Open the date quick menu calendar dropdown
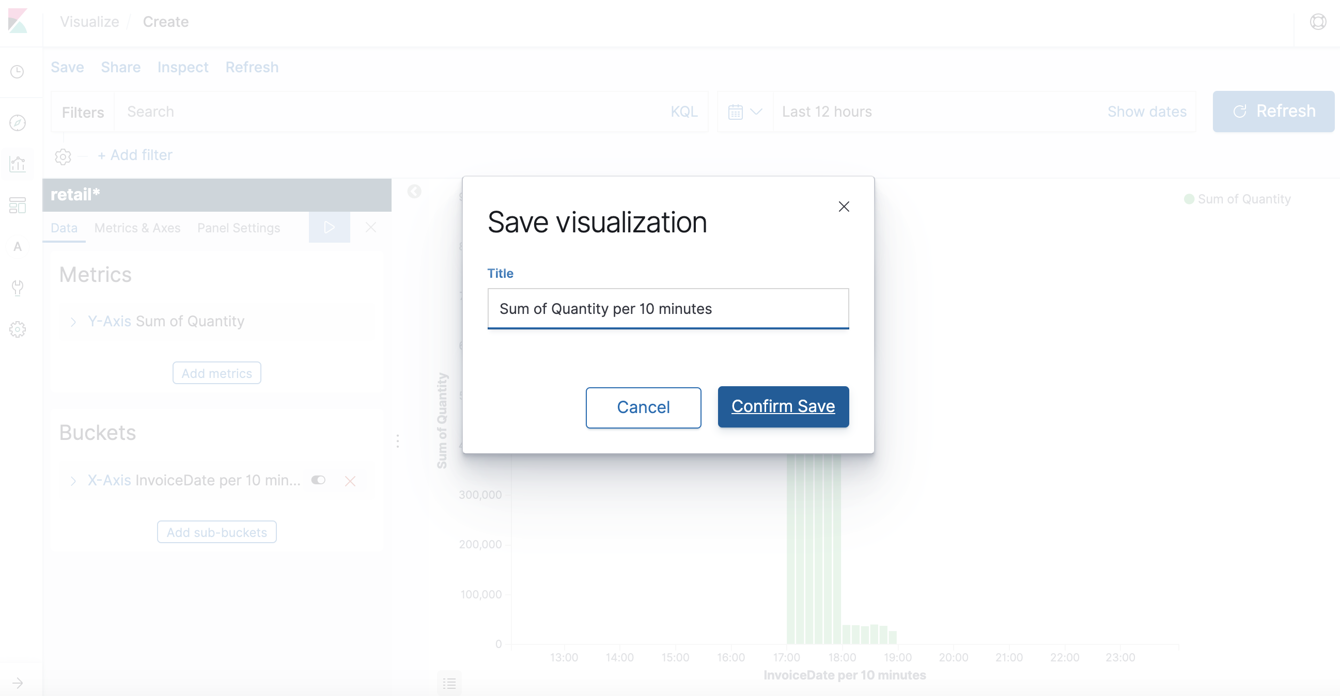The height and width of the screenshot is (696, 1340). tap(744, 112)
